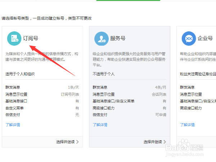Click the 无 value for 微信支付 in 订阅号
Image resolution: width=216 pixels, height=162 pixels.
[77, 115]
